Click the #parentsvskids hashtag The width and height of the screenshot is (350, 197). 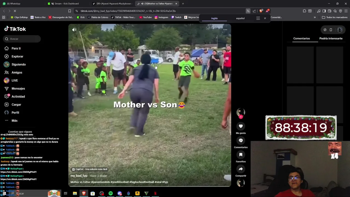click(x=100, y=182)
